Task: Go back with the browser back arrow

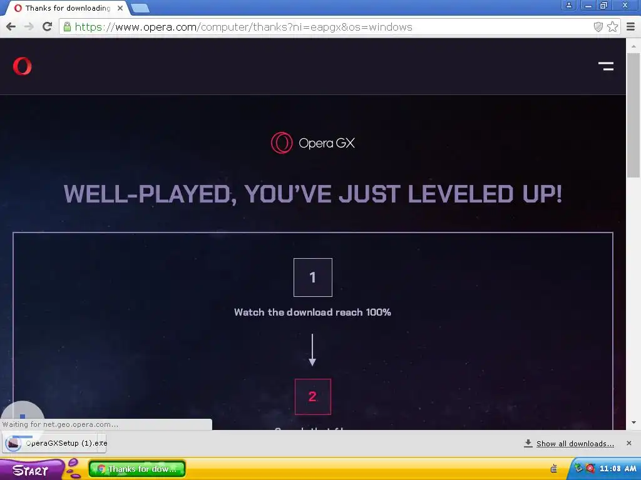Action: [11, 27]
